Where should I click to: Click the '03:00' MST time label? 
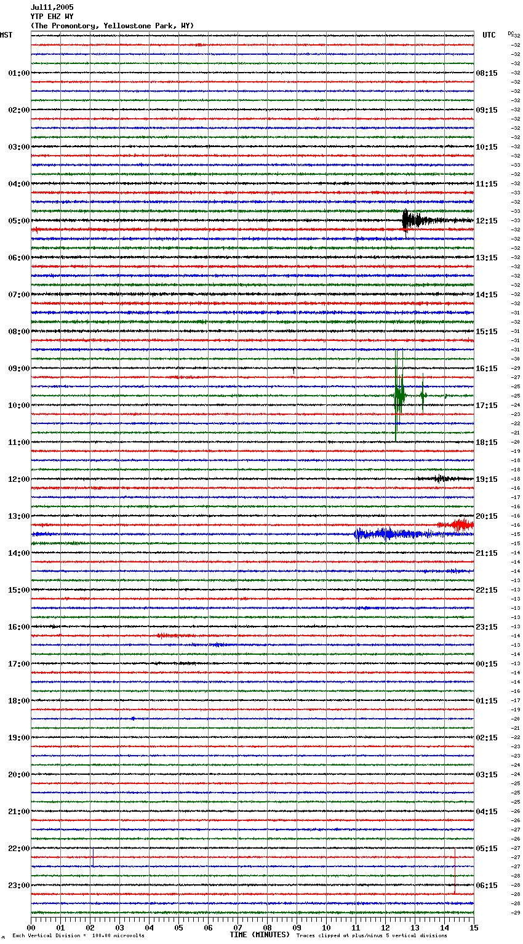coord(19,147)
